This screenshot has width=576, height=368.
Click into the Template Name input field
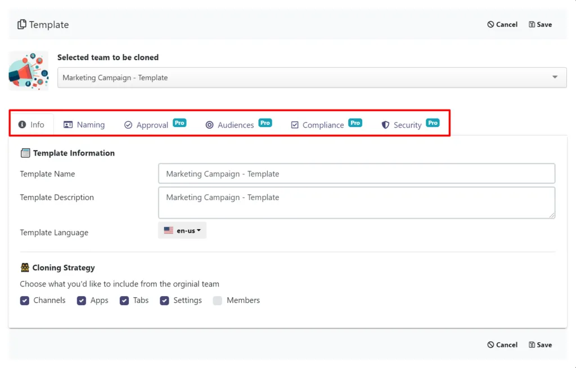[357, 174]
